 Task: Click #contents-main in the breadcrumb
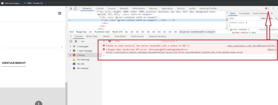coord(102,32)
